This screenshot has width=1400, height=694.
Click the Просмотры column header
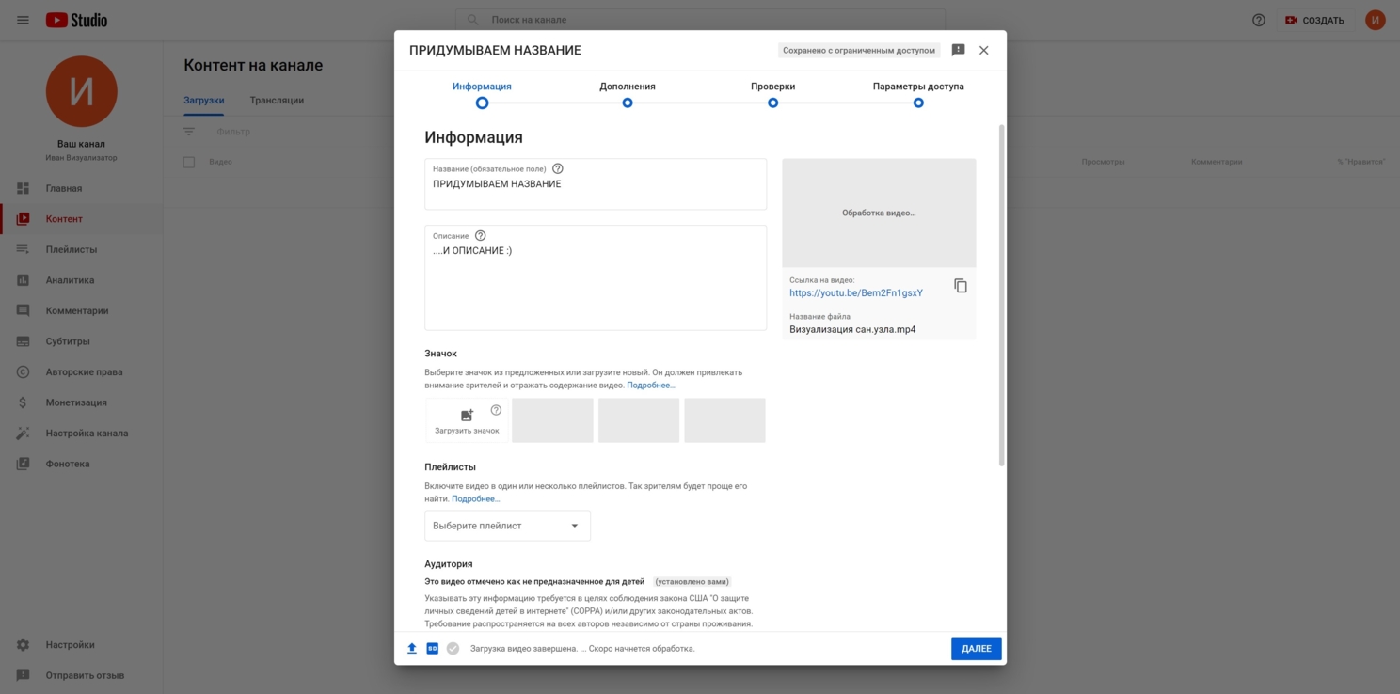coord(1103,162)
